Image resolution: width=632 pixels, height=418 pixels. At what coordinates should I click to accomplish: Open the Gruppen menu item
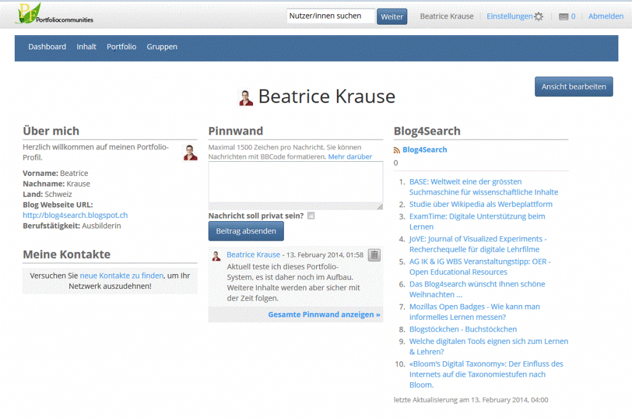point(162,47)
